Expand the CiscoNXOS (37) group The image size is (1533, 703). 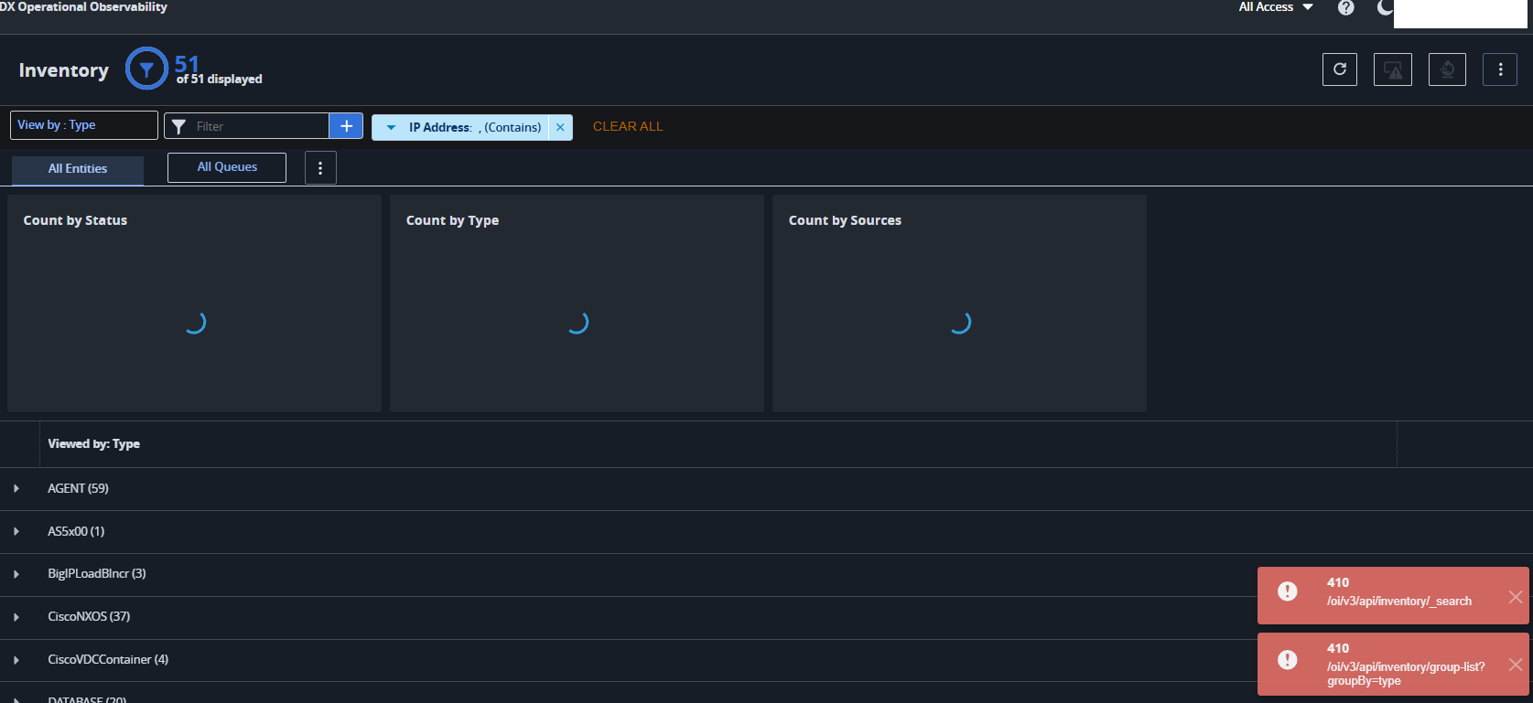[x=16, y=617]
